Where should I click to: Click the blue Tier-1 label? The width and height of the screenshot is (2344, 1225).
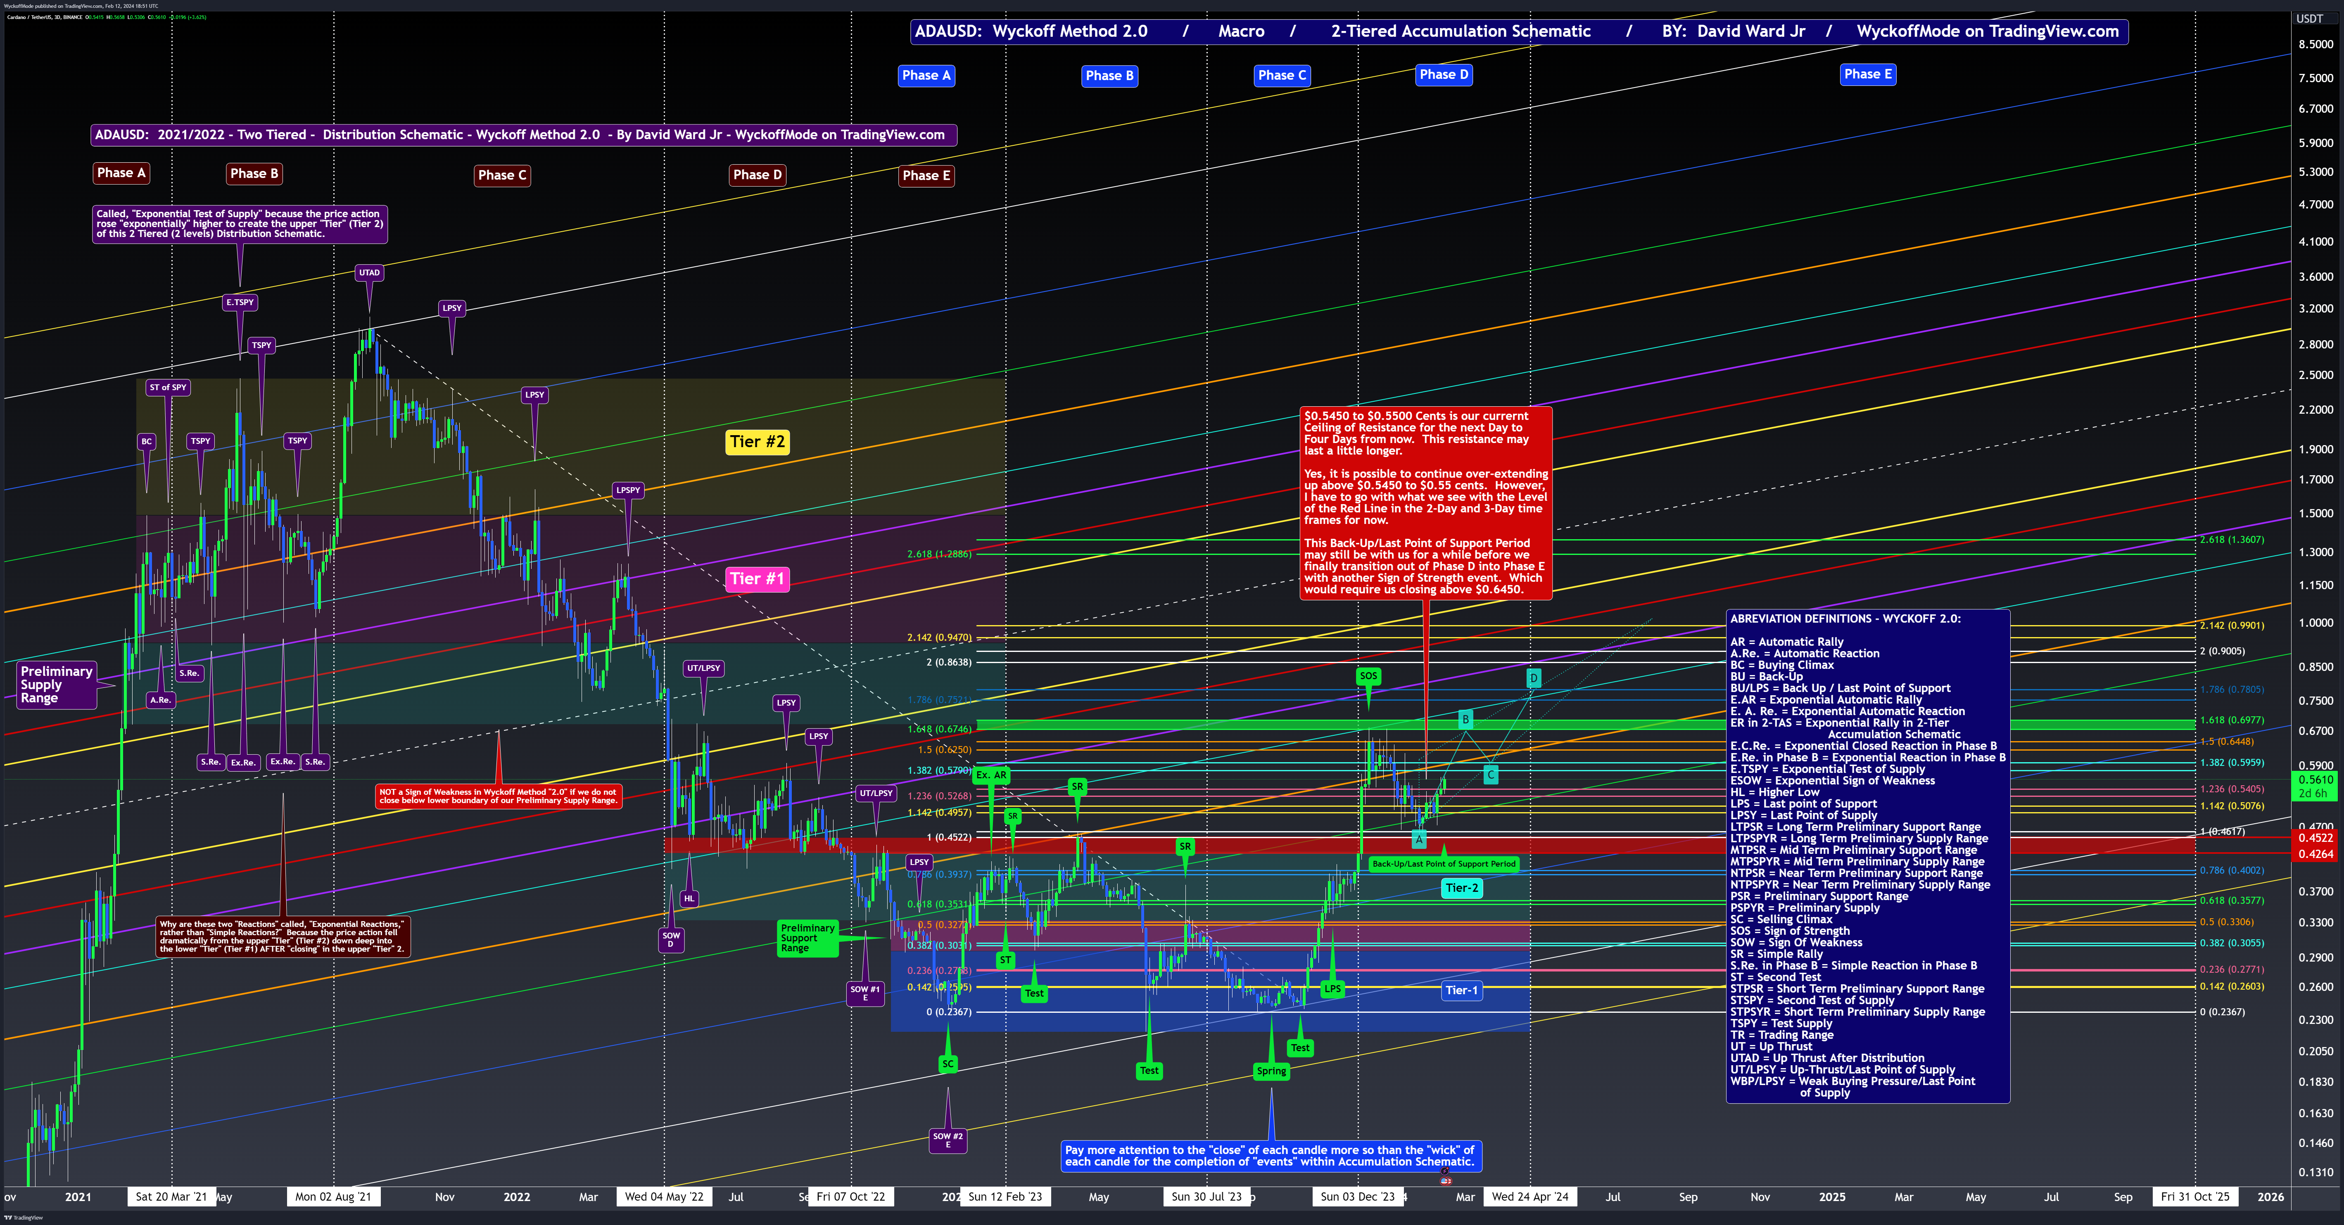pyautogui.click(x=1461, y=991)
